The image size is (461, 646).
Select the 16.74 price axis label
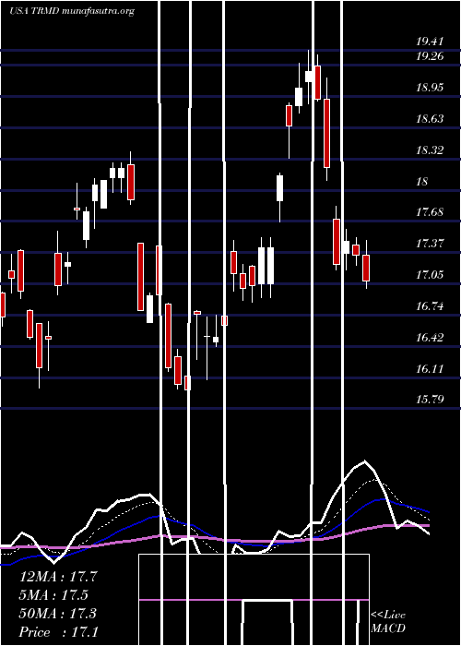[x=430, y=306]
